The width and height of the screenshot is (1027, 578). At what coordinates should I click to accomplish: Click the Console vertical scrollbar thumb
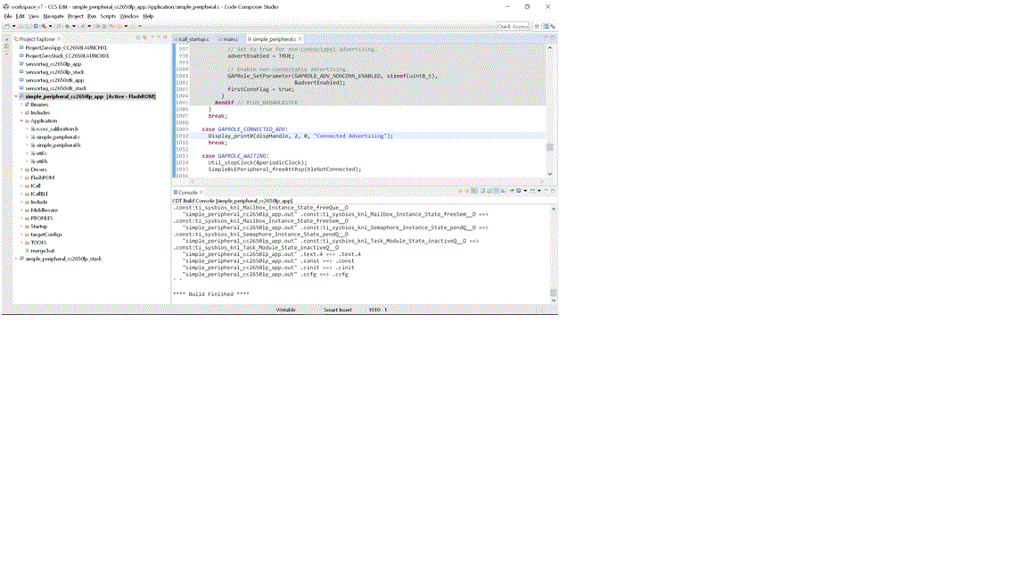pyautogui.click(x=554, y=293)
